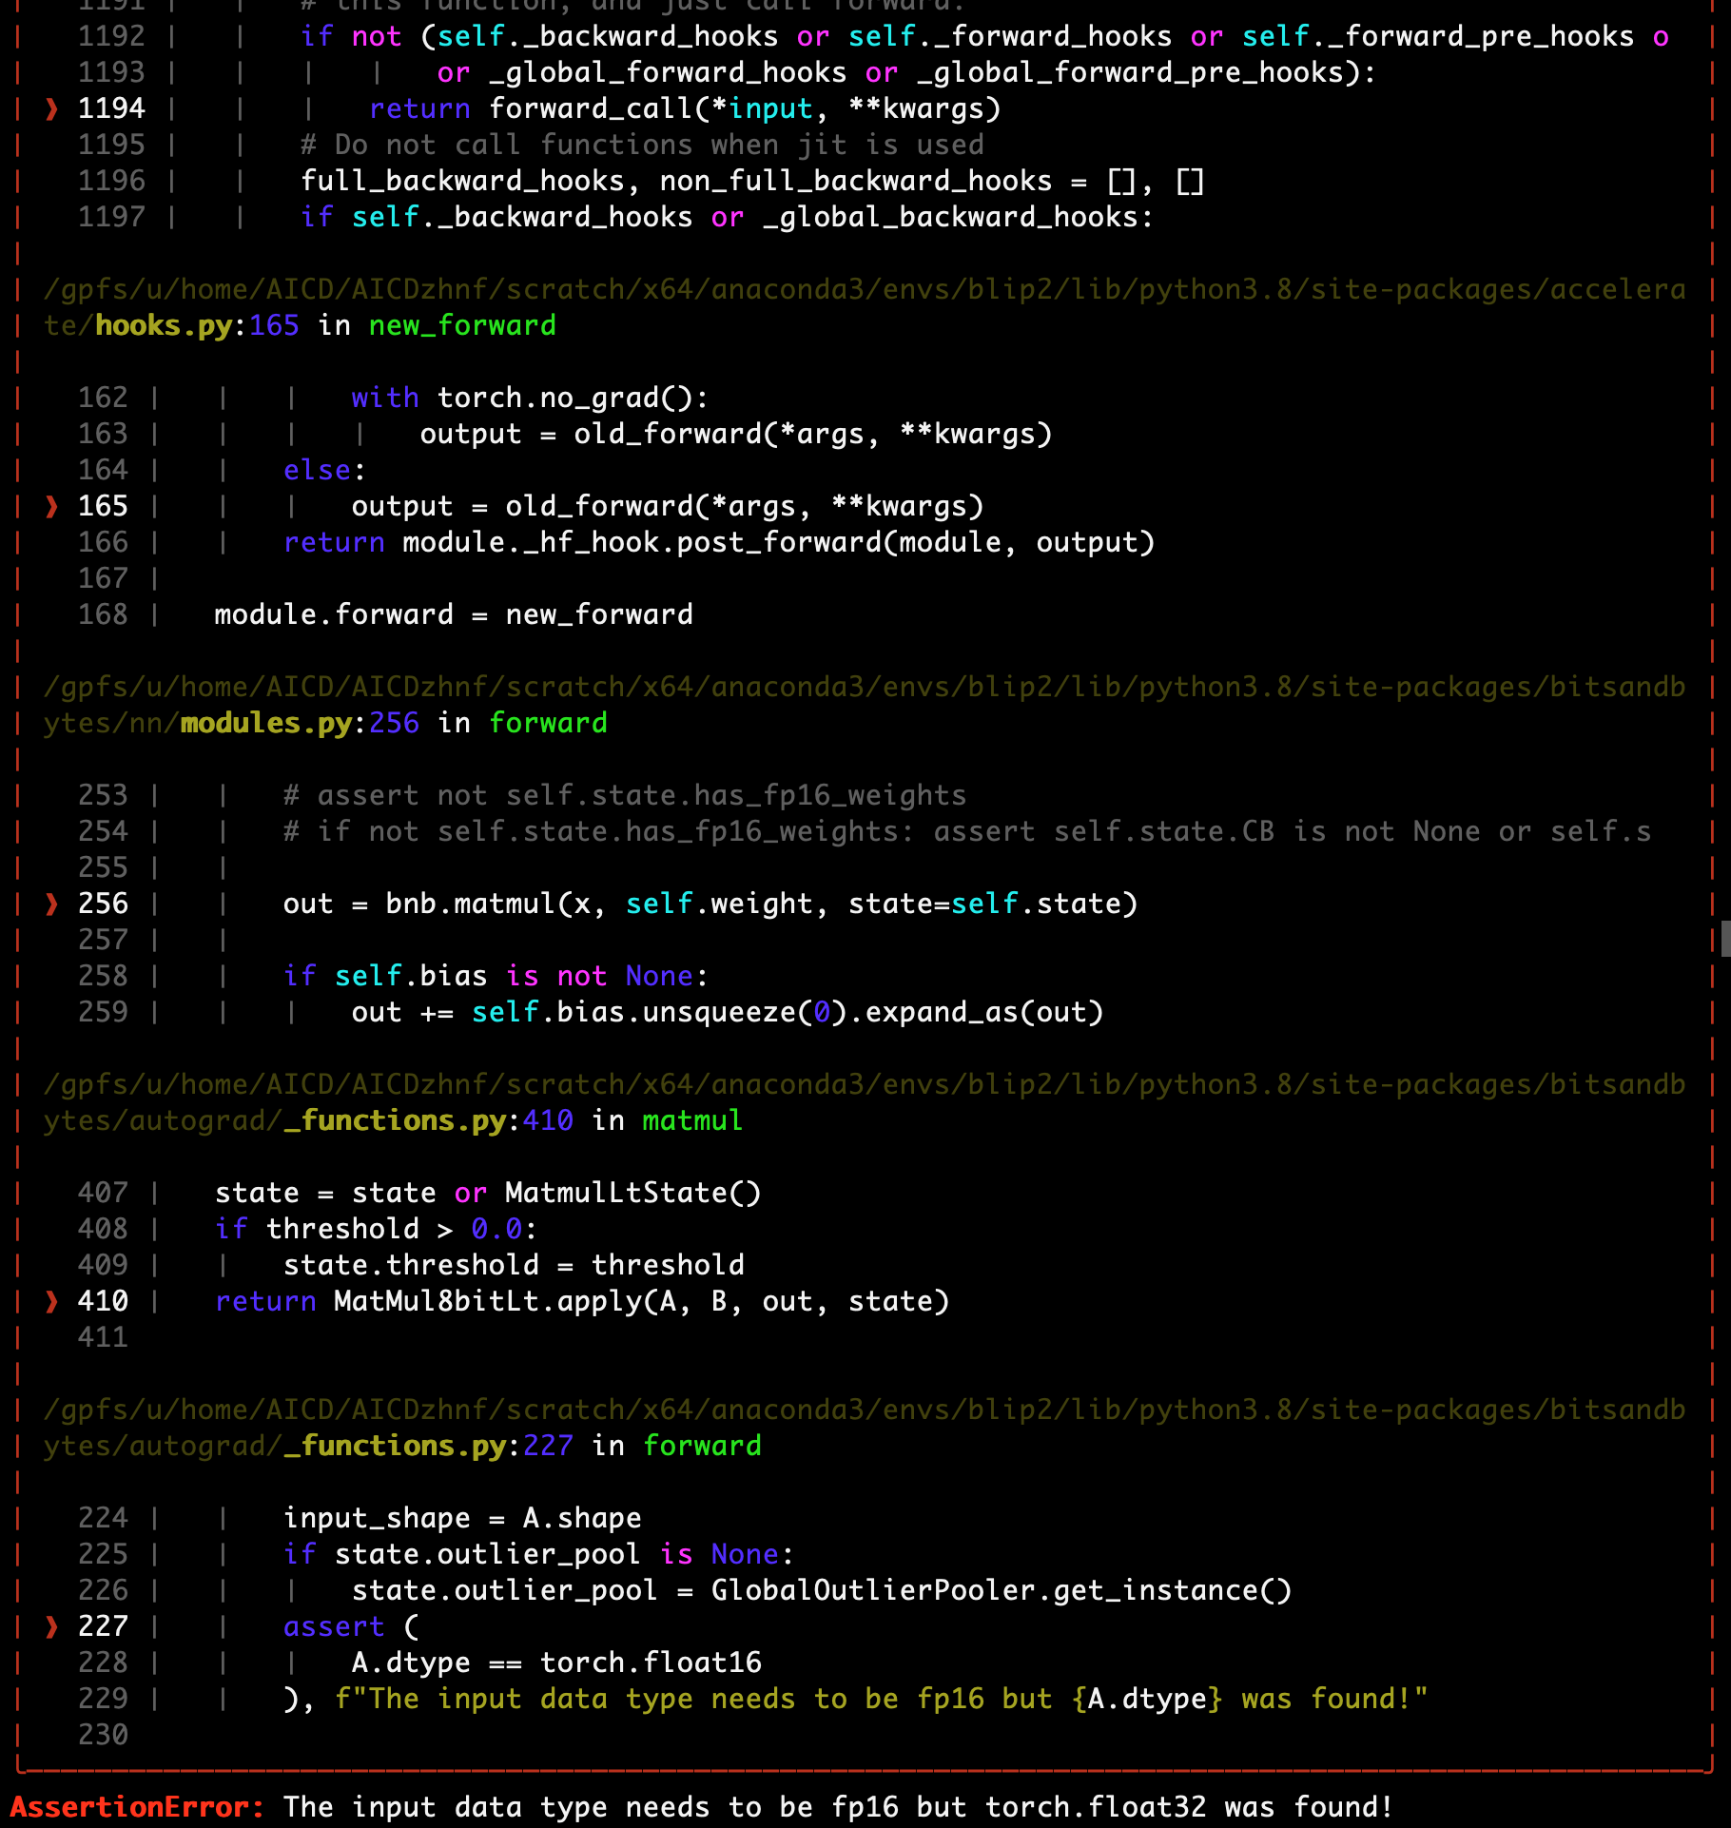Click _functions.py:227 file reference
Viewport: 1731px width, 1828px height.
click(428, 1446)
